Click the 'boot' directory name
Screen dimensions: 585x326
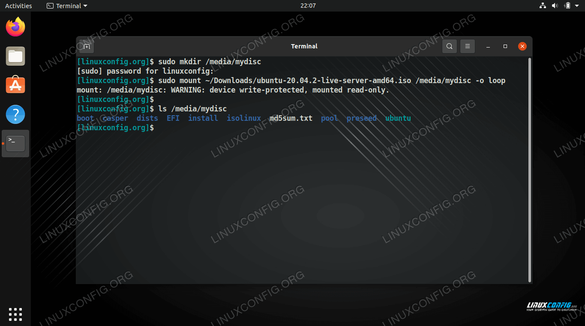(85, 118)
